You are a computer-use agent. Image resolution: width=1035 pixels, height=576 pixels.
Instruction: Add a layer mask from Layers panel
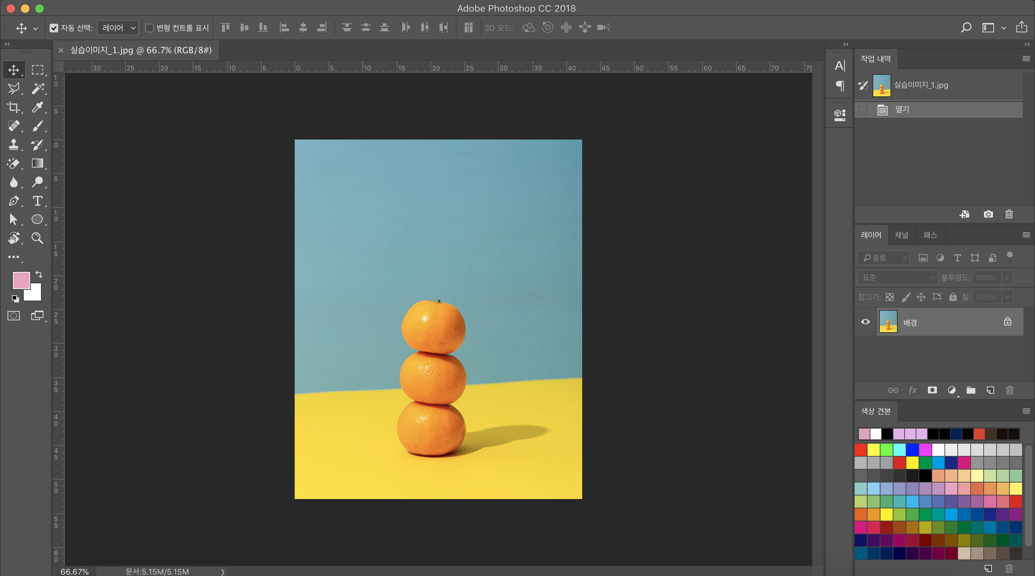(x=932, y=390)
